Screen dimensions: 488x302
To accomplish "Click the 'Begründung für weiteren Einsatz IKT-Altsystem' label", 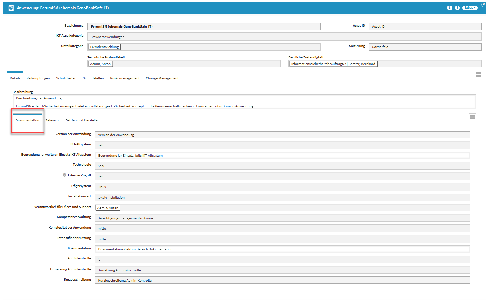I will tap(56, 155).
